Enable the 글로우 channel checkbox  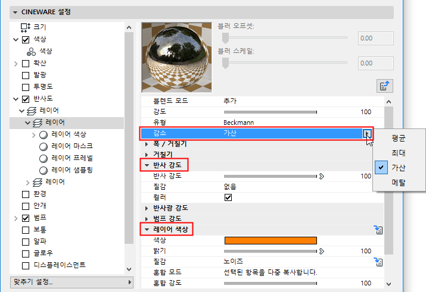pyautogui.click(x=26, y=254)
